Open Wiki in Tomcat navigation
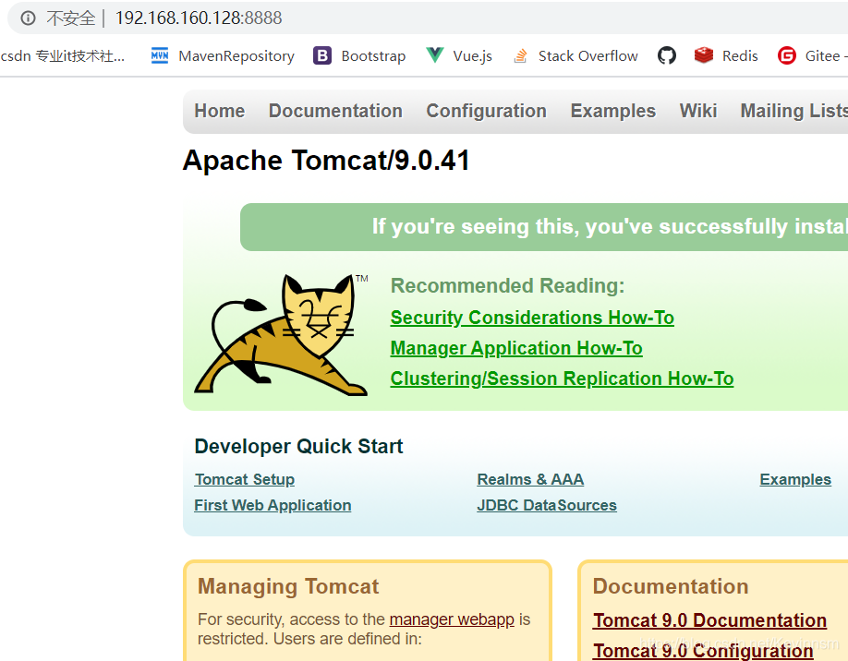848x661 pixels. point(698,111)
